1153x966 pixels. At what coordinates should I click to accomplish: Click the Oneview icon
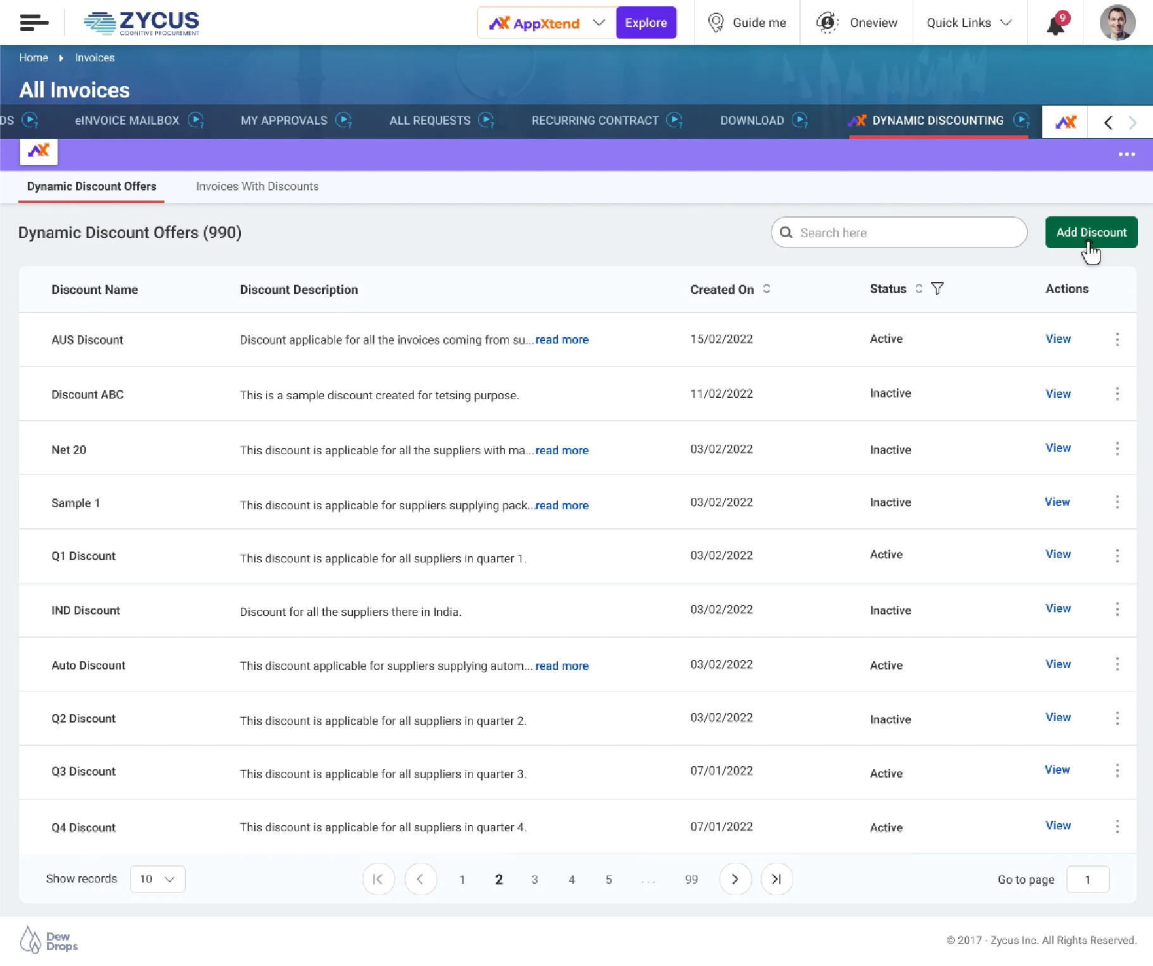[827, 23]
